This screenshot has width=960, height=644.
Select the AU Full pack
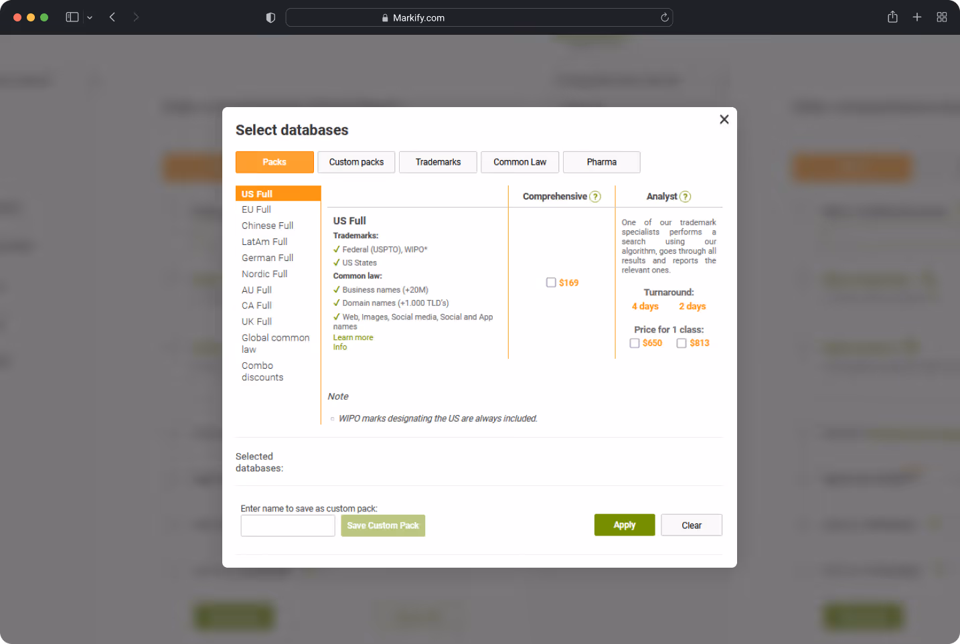[x=256, y=290]
